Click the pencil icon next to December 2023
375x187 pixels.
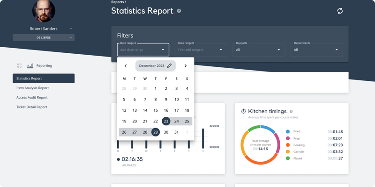coord(169,66)
